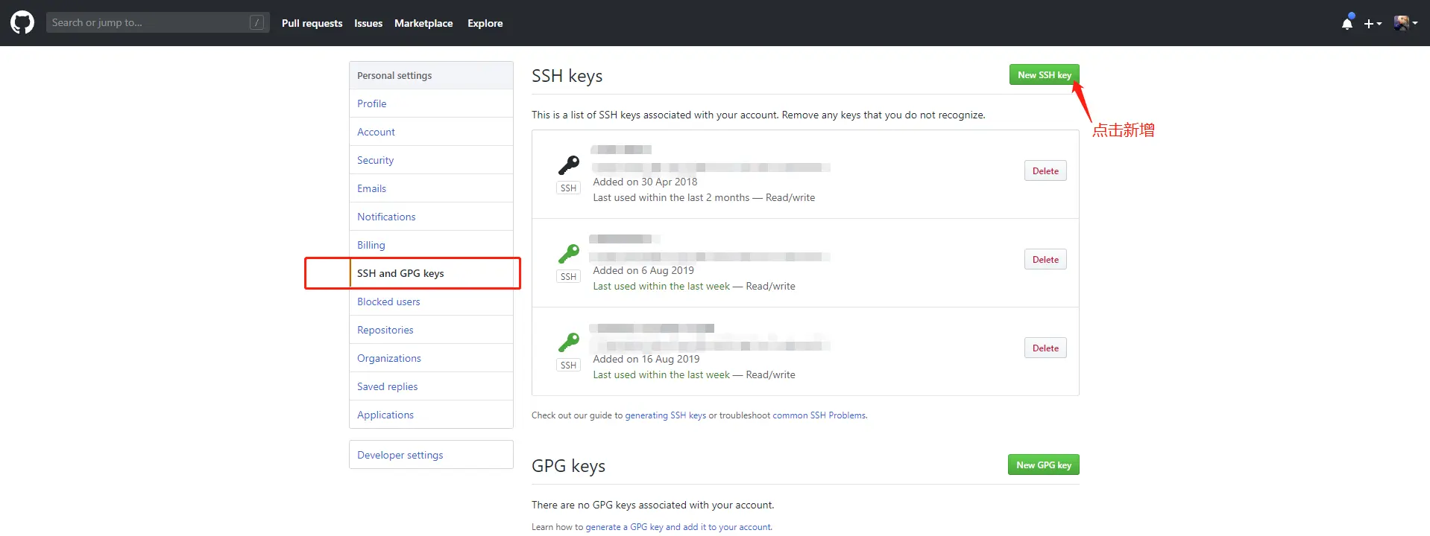The height and width of the screenshot is (536, 1430).
Task: Click the New SSH key button
Action: [x=1044, y=74]
